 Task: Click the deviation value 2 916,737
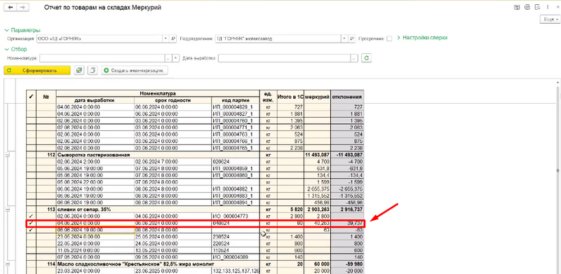tap(351, 210)
